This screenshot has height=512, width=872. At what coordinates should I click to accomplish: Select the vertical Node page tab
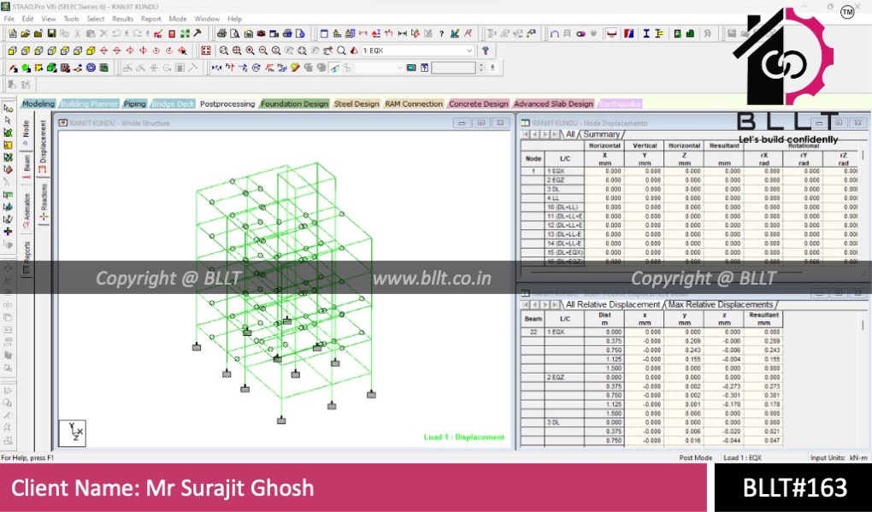pos(27,132)
